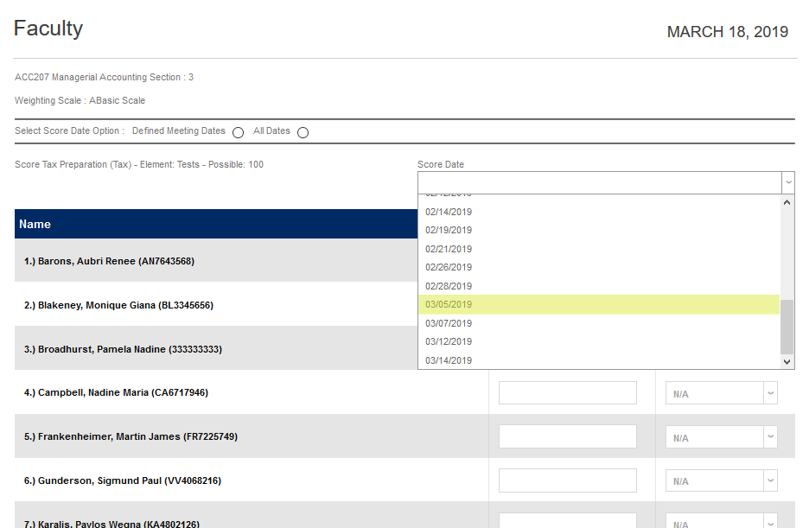Select 02/28/2019 in the dropdown list
This screenshot has width=809, height=528.
coord(599,286)
